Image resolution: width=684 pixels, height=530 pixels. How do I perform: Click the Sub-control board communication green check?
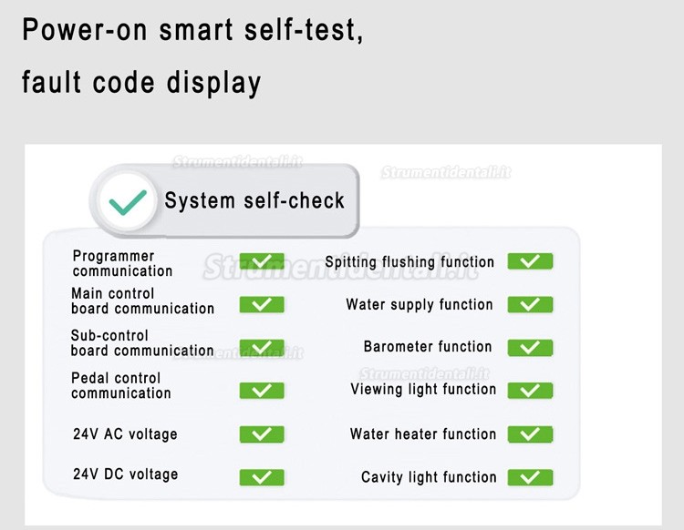pos(262,348)
